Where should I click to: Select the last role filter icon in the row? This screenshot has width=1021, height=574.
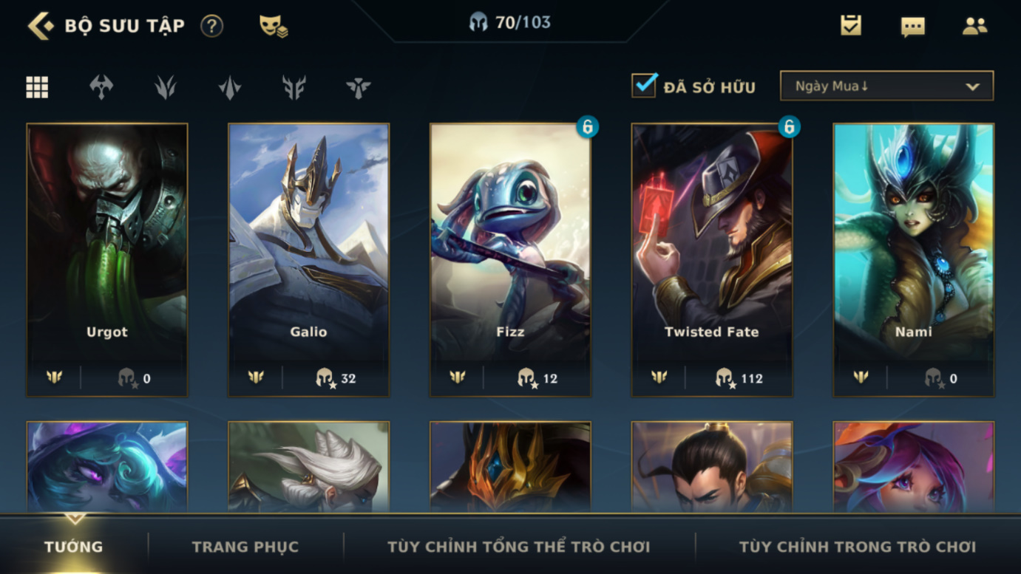tap(359, 87)
